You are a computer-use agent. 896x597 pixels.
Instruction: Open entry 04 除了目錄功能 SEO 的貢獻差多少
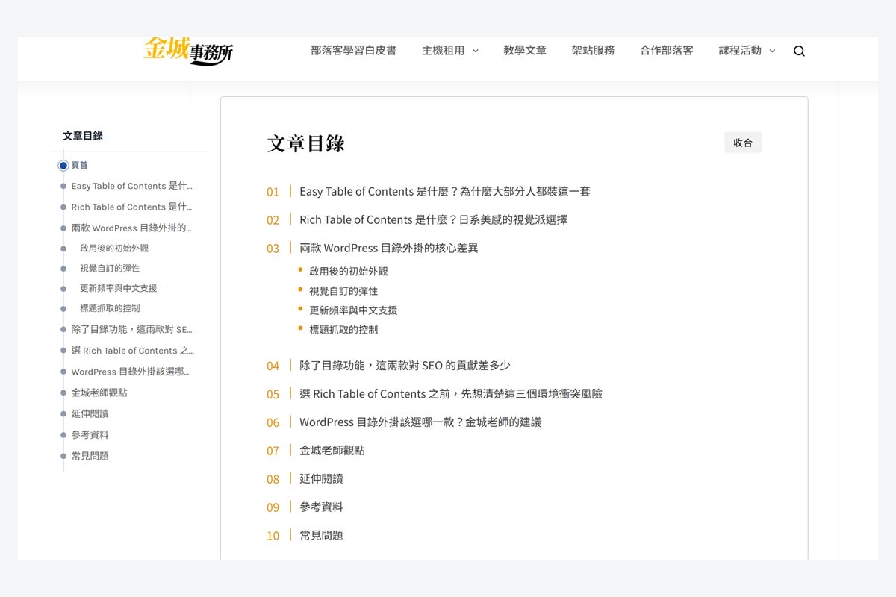(x=405, y=365)
